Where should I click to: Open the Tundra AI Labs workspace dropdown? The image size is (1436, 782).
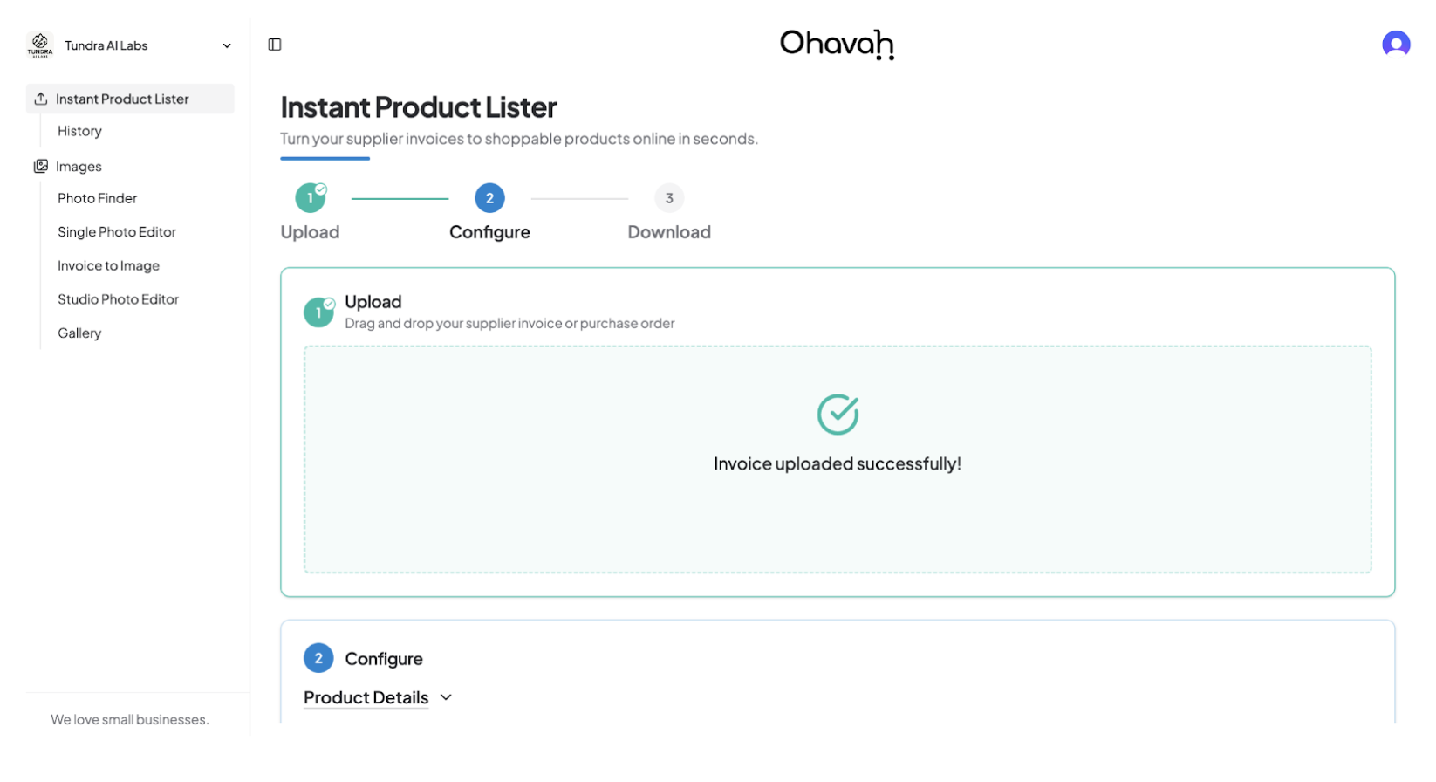click(x=227, y=45)
